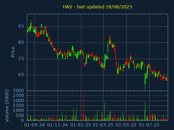
Task: Click date label 01-03-25
Action: (103, 125)
